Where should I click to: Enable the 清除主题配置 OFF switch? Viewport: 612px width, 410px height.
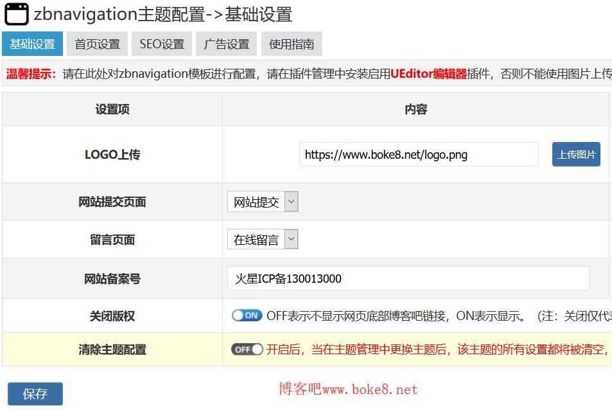pyautogui.click(x=247, y=349)
